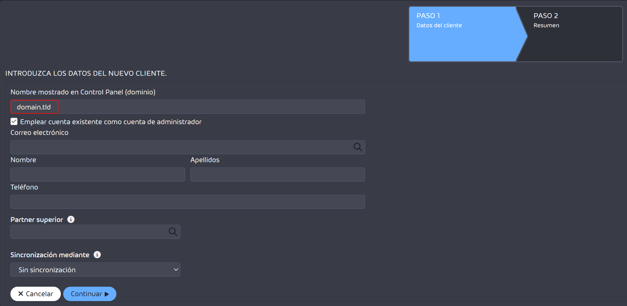The width and height of the screenshot is (627, 306).
Task: Click inside the Apellidos input field
Action: click(x=278, y=174)
